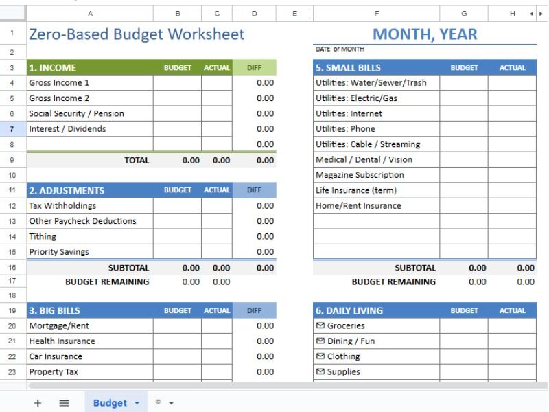
Task: Click the scroll-left arrow by column H
Action: pyautogui.click(x=531, y=14)
